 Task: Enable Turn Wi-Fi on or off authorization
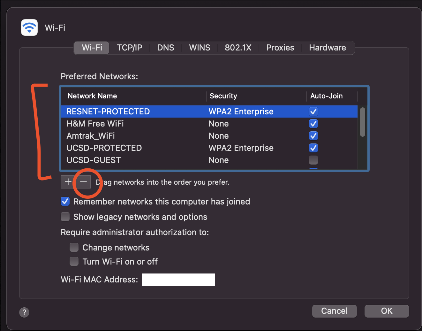pos(74,261)
